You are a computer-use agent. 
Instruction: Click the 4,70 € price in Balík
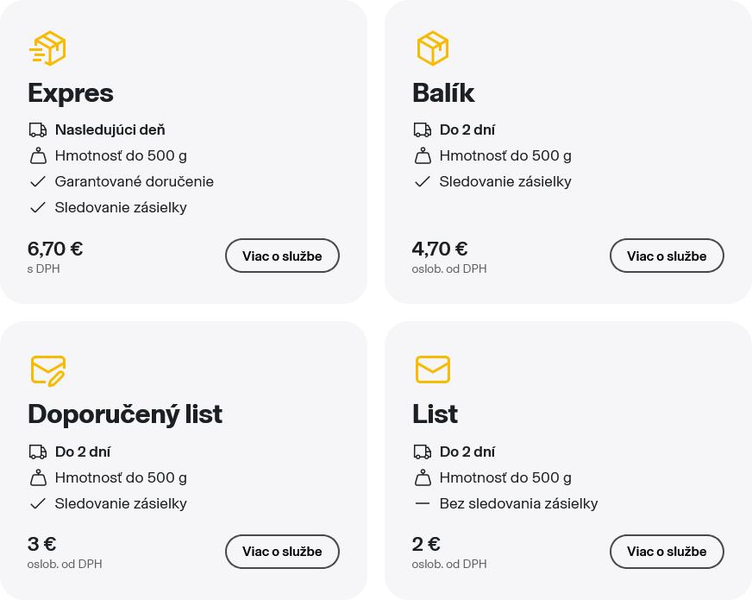click(x=440, y=249)
